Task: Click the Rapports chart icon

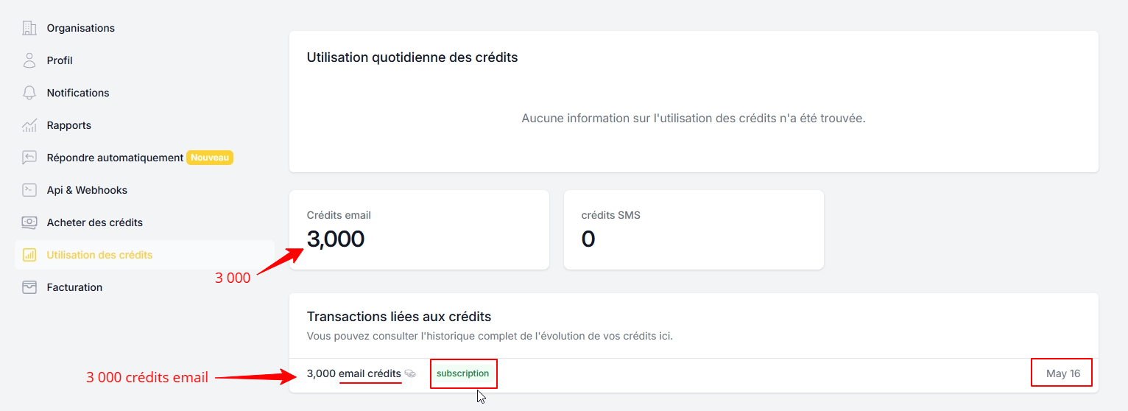Action: 29,125
